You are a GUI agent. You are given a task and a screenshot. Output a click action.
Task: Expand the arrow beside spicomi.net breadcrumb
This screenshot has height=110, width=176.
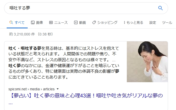(x=58, y=89)
